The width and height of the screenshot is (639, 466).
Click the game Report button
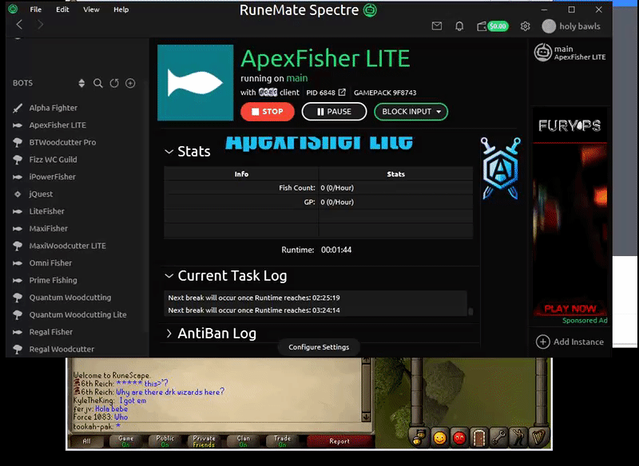340,441
